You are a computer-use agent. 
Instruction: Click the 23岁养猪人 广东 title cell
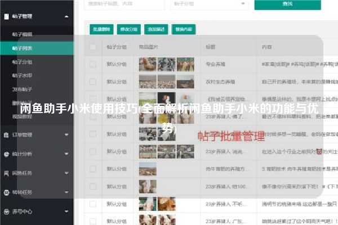click(x=225, y=221)
